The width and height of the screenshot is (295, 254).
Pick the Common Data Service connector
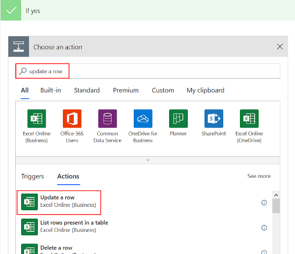coord(108,118)
